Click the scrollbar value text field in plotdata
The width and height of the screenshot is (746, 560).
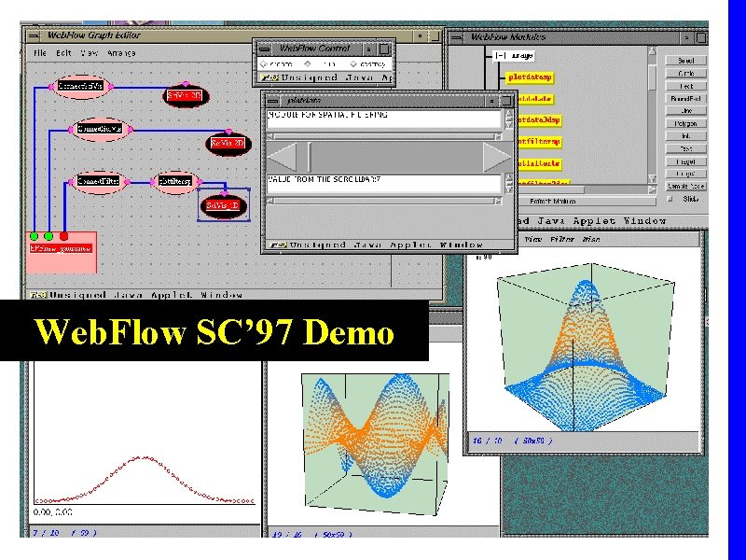click(383, 183)
